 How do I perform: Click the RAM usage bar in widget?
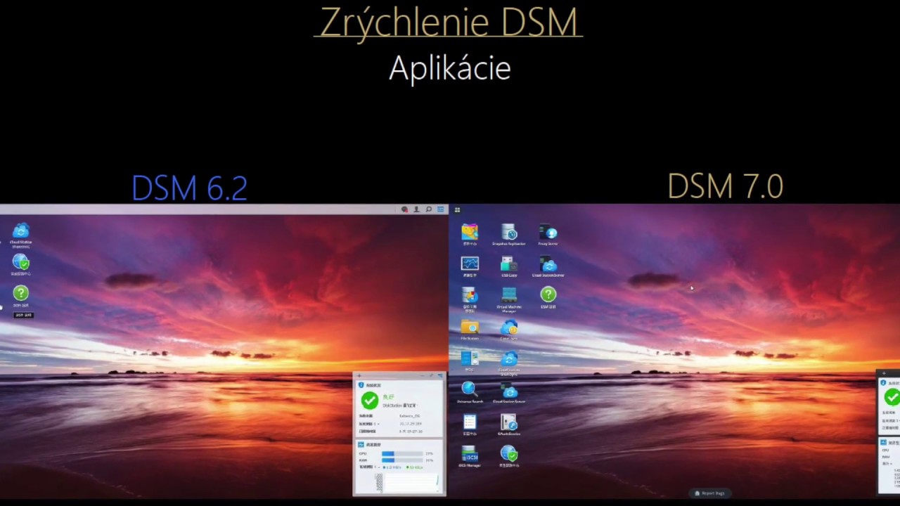pyautogui.click(x=402, y=460)
